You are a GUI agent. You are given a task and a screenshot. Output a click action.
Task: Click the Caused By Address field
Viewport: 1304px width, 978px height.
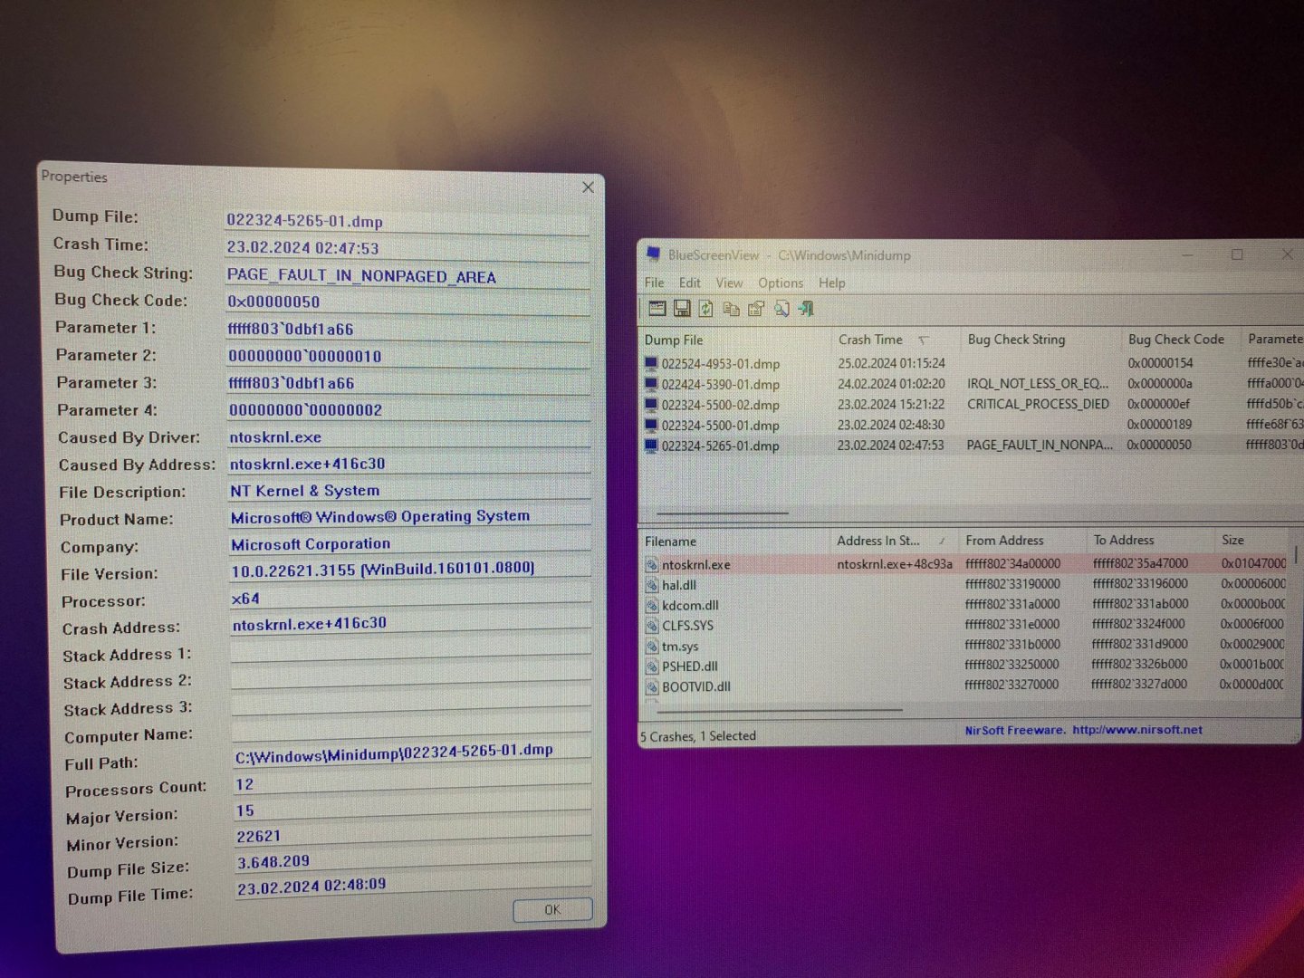click(409, 464)
